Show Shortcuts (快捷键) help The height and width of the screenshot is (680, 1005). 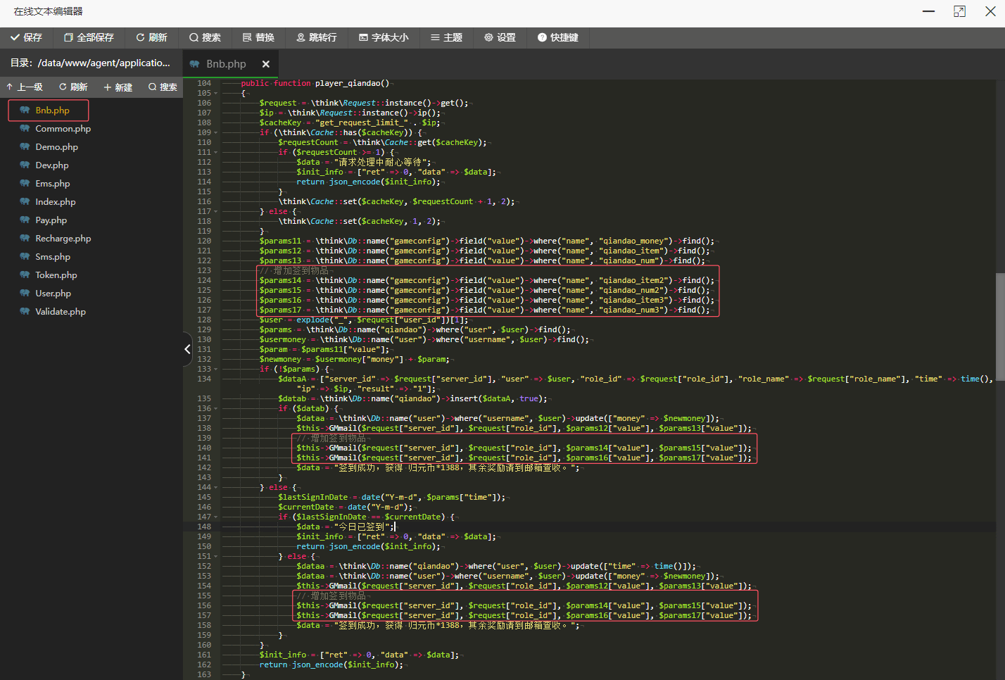[x=558, y=37]
